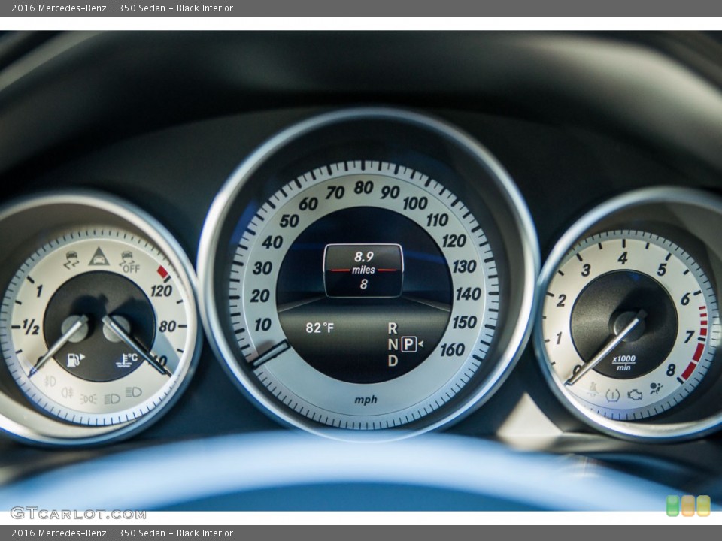Click the 100 mark on the speedometer
The height and width of the screenshot is (541, 722).
tap(415, 203)
